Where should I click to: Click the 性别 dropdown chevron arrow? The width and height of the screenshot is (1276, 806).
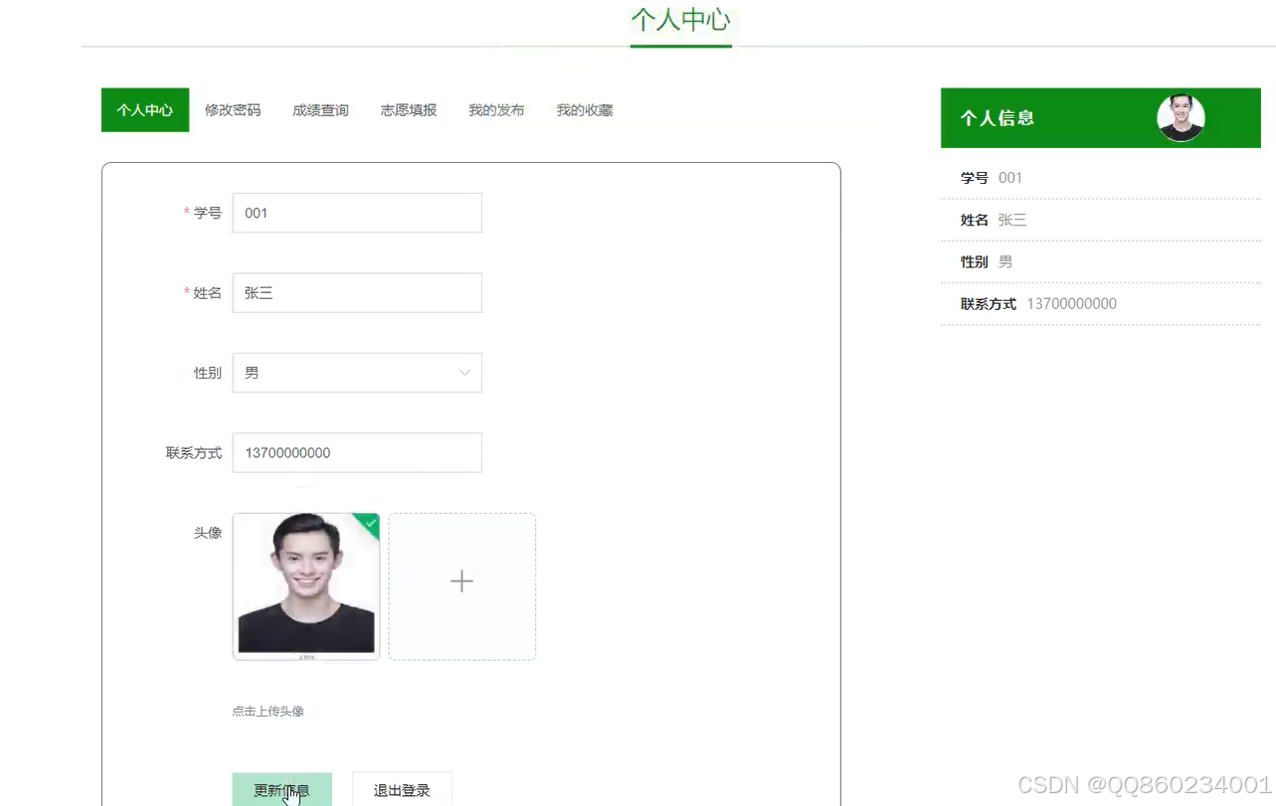[x=464, y=373]
